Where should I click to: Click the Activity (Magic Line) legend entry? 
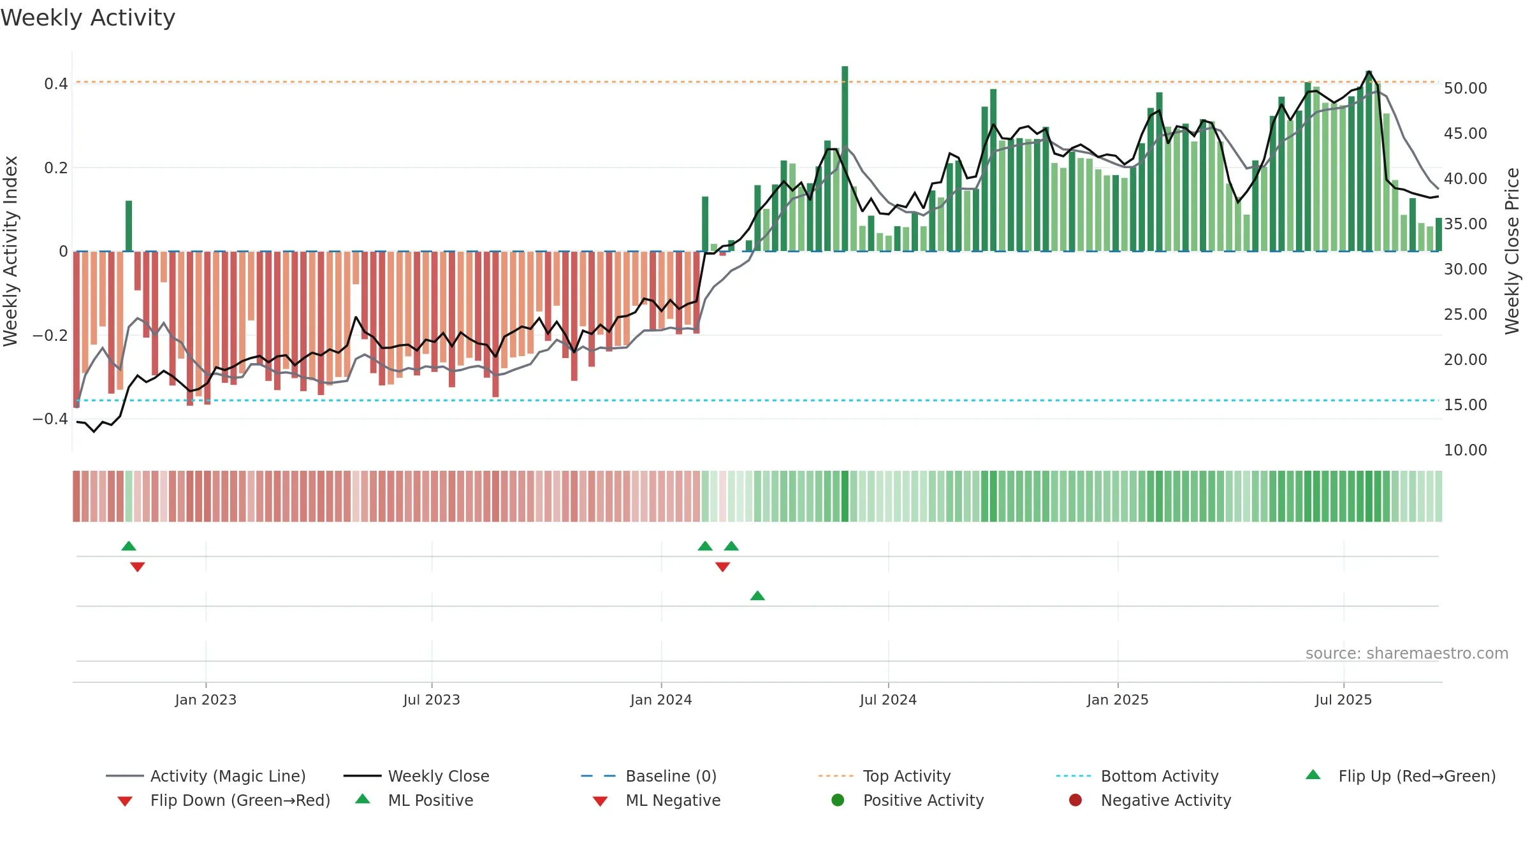(206, 776)
